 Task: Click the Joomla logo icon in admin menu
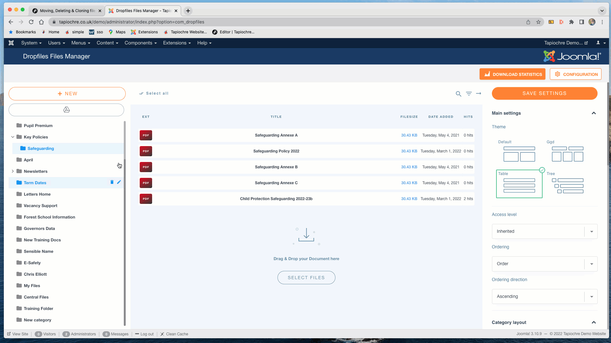click(x=11, y=43)
